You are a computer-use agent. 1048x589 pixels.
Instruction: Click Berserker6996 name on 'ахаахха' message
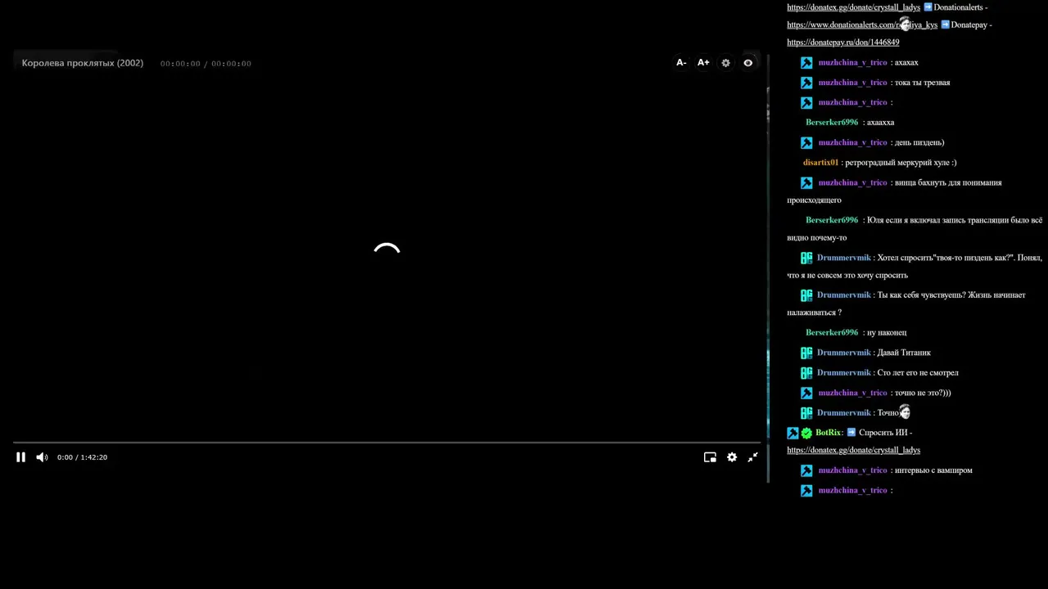[x=832, y=122]
